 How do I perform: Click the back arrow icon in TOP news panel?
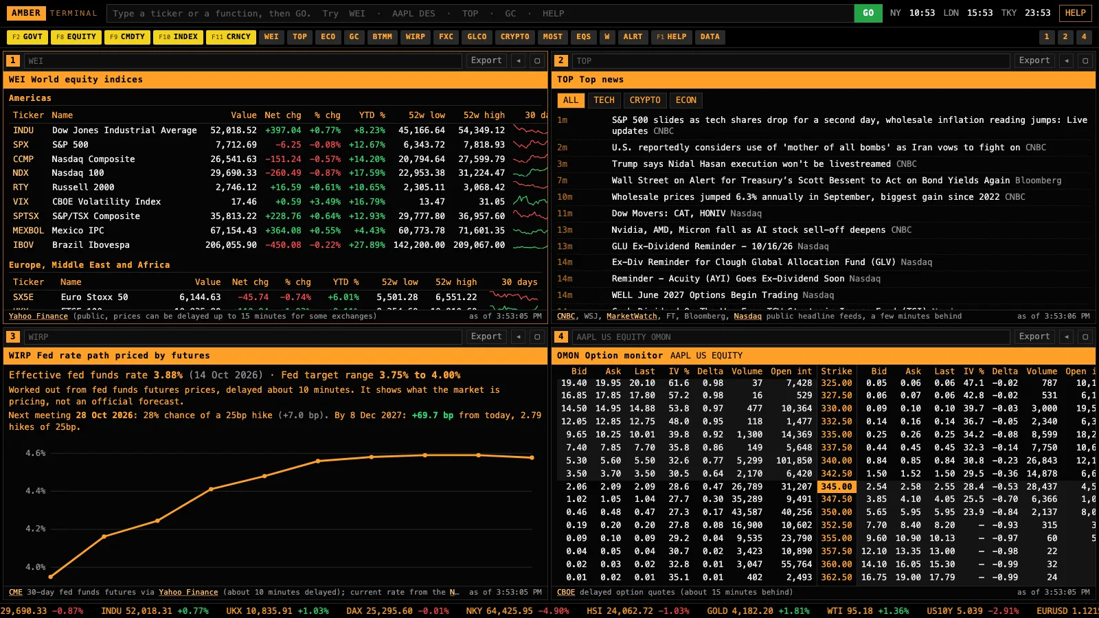tap(1067, 60)
